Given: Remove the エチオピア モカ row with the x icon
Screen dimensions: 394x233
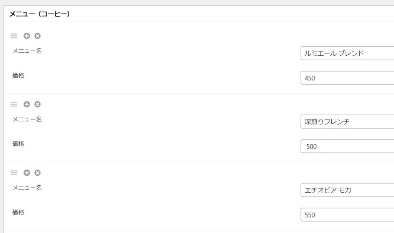Looking at the screenshot, I should tap(37, 173).
